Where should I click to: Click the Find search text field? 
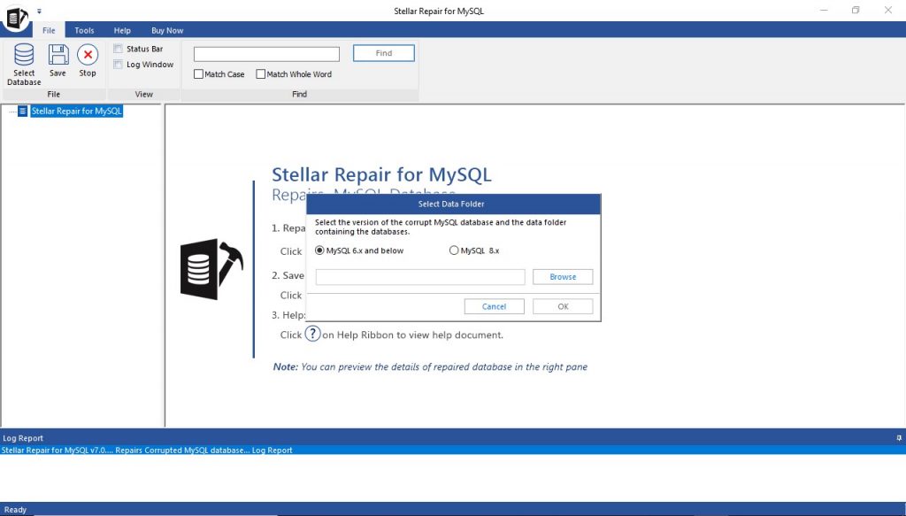coord(266,54)
